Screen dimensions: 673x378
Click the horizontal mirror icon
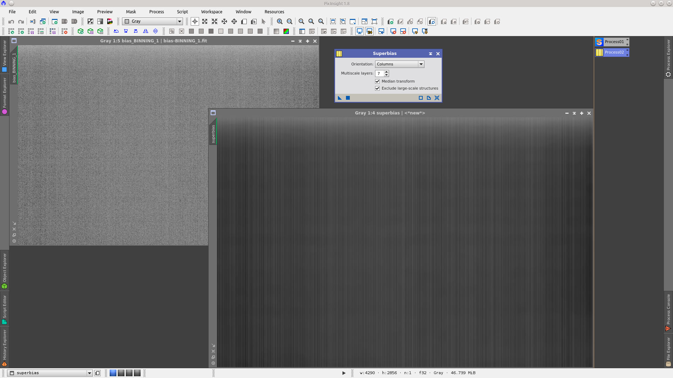tap(145, 31)
